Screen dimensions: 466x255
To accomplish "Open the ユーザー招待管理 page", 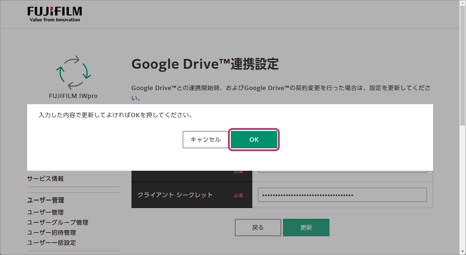I will coord(51,233).
